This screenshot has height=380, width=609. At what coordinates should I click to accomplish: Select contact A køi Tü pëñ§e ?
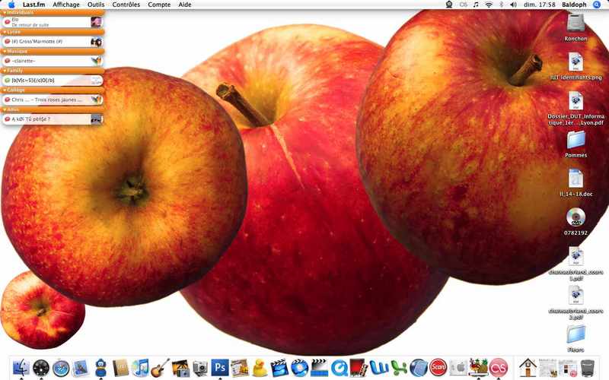click(x=53, y=119)
